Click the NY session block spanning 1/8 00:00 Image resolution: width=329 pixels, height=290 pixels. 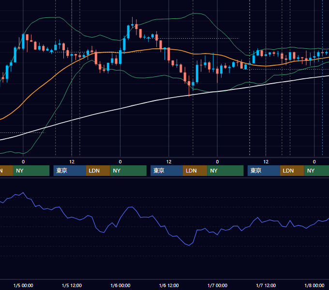point(316,171)
